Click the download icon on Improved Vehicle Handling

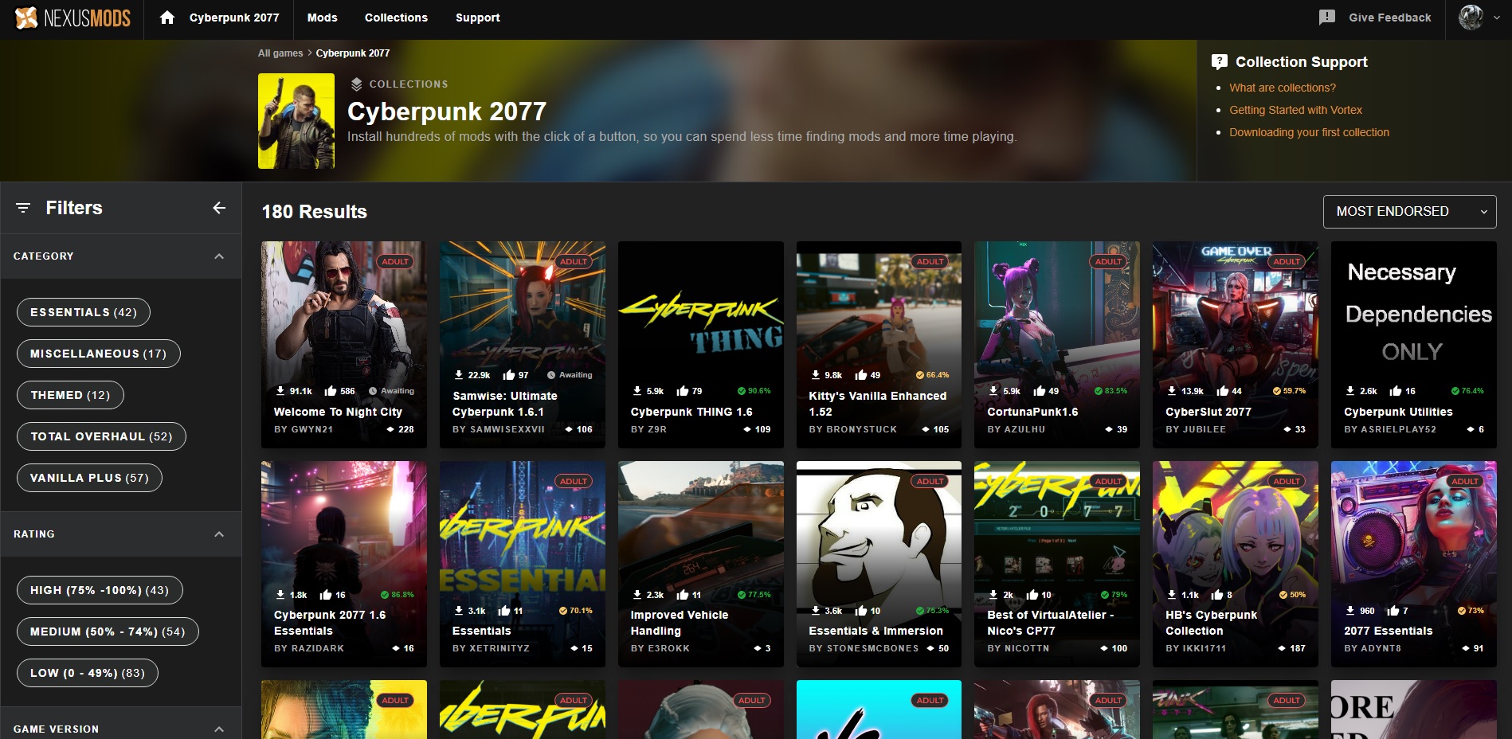point(637,595)
